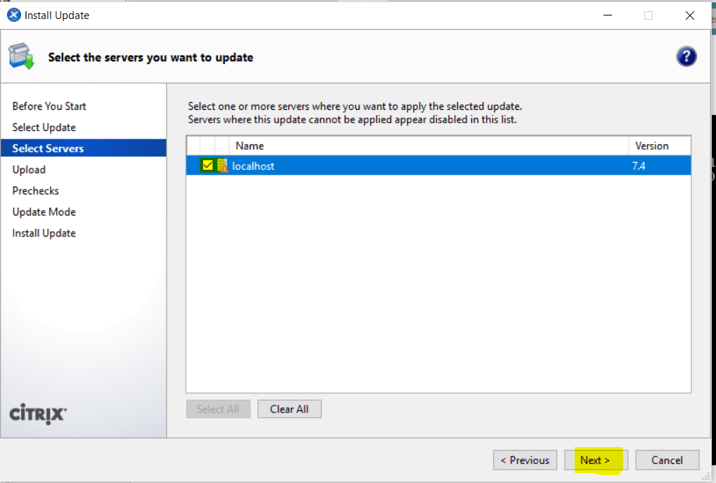This screenshot has height=483, width=716.
Task: Click the Select All button
Action: (218, 408)
